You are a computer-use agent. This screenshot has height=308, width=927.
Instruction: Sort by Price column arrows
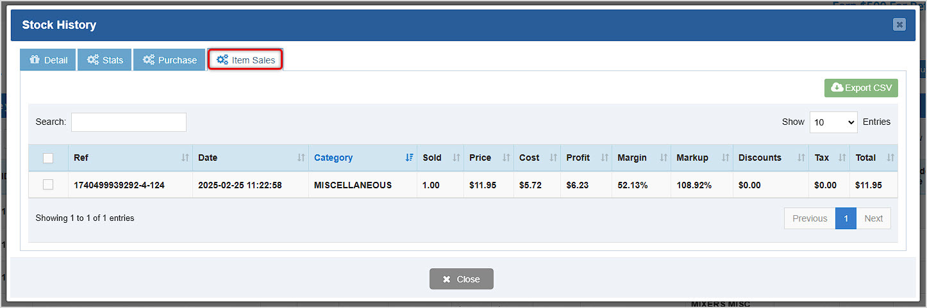506,158
